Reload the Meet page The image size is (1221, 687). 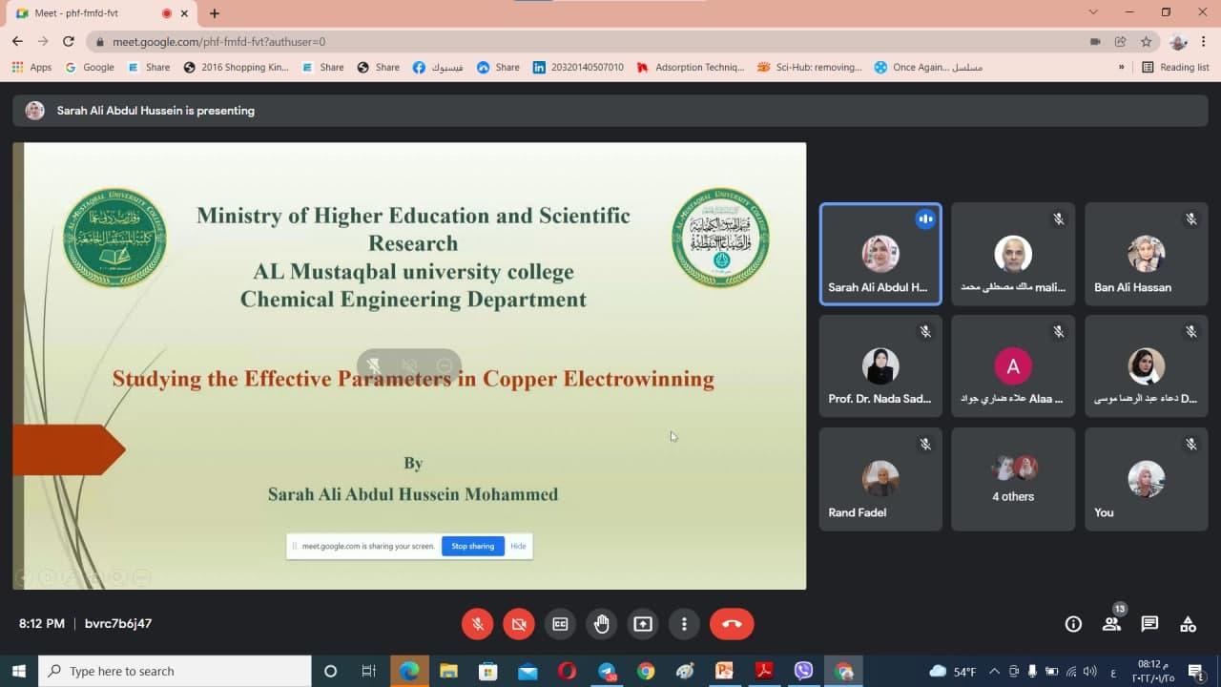tap(69, 41)
